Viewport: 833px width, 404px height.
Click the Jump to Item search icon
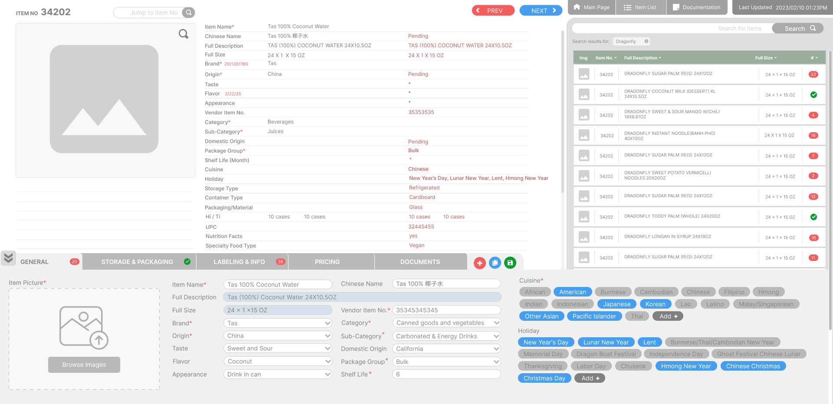(188, 13)
